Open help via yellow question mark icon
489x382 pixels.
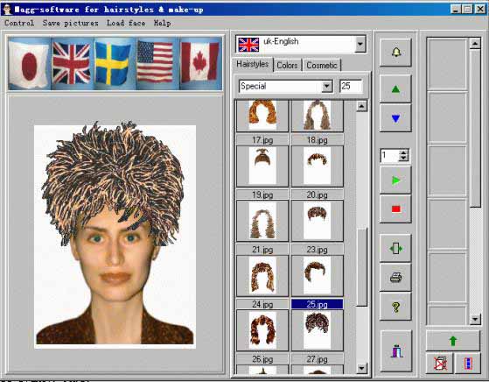click(395, 307)
